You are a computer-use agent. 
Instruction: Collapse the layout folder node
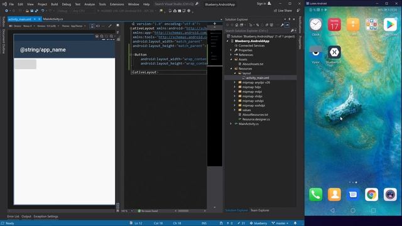(235, 73)
